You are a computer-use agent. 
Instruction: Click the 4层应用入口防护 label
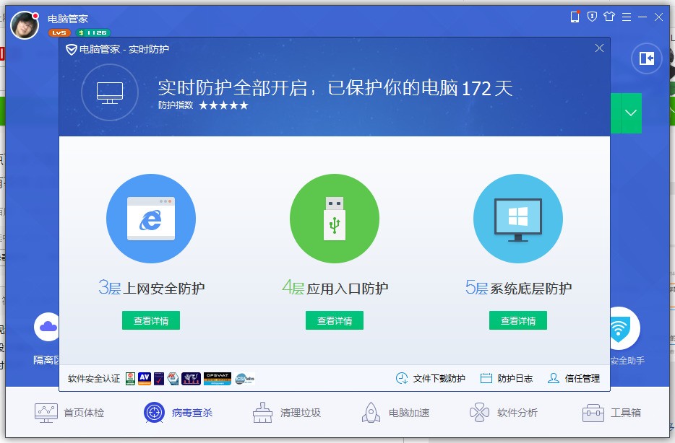pos(335,287)
